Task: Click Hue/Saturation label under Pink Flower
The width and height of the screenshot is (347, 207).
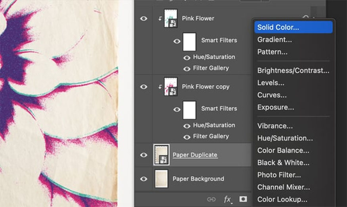Action: (214, 57)
